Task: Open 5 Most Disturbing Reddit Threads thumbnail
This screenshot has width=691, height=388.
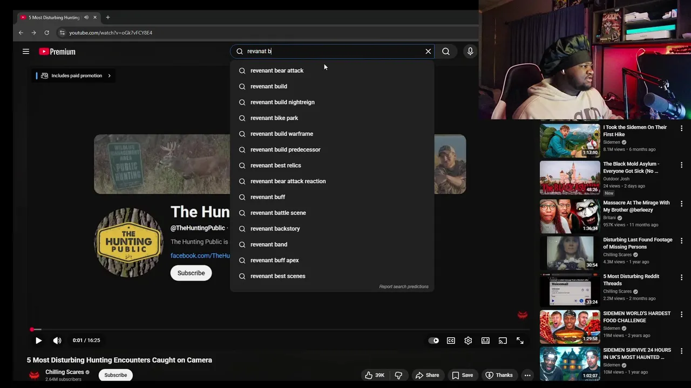Action: [x=570, y=290]
